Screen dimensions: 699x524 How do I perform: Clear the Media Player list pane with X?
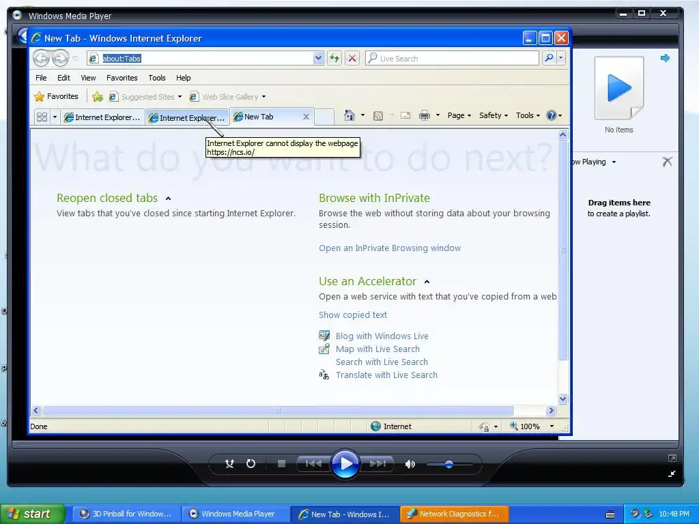click(x=668, y=161)
